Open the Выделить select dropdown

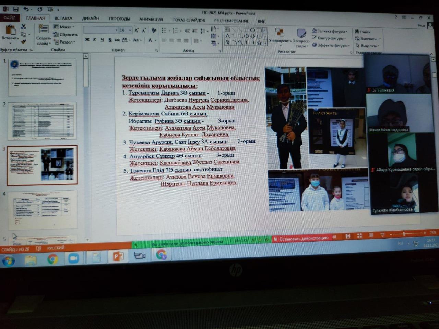pyautogui.click(x=368, y=46)
